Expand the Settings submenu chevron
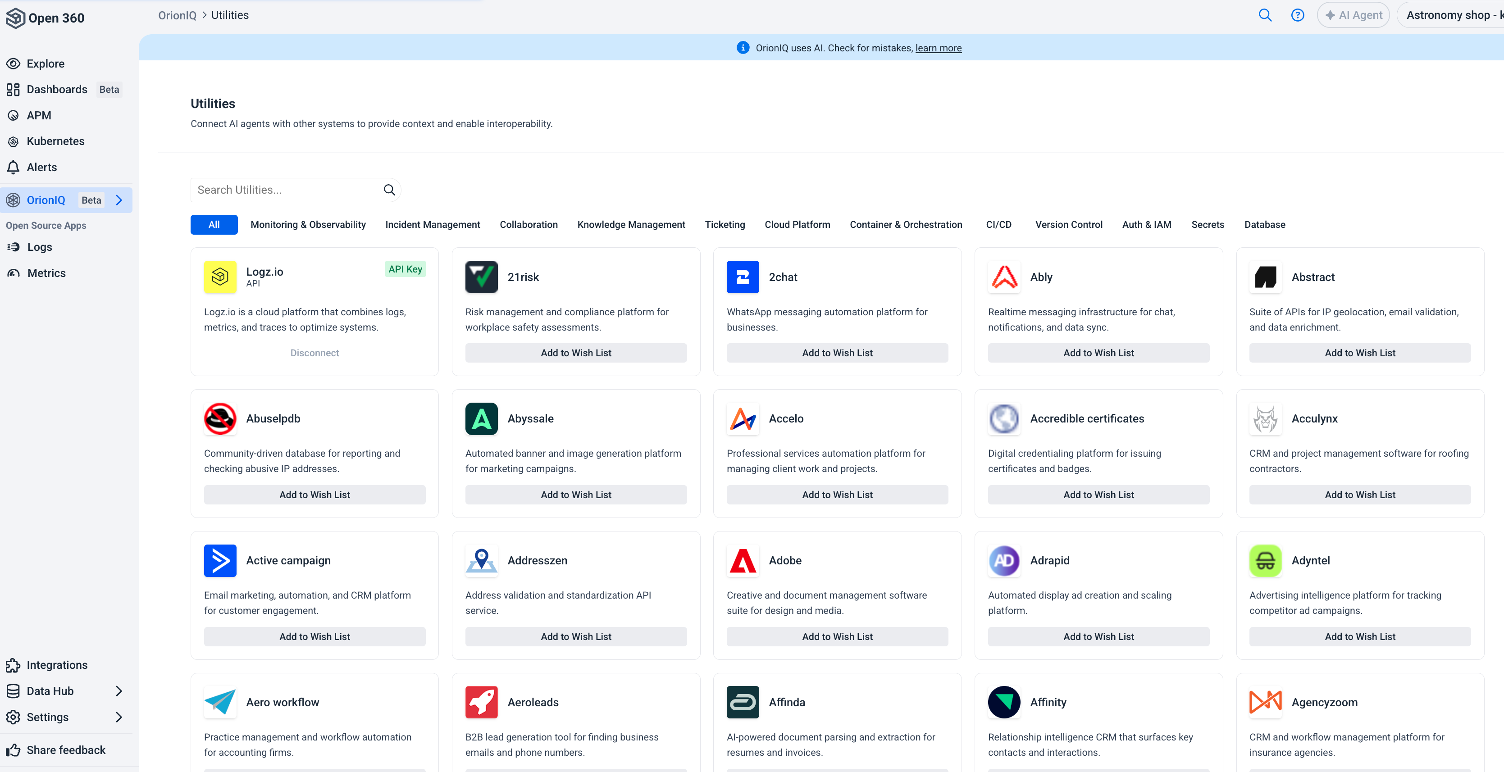Viewport: 1504px width, 772px height. coord(120,717)
